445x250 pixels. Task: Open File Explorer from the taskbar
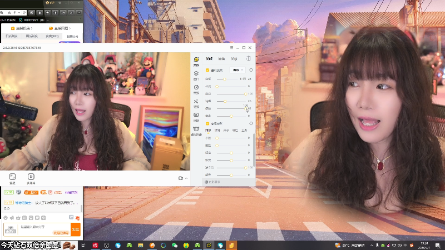141,245
